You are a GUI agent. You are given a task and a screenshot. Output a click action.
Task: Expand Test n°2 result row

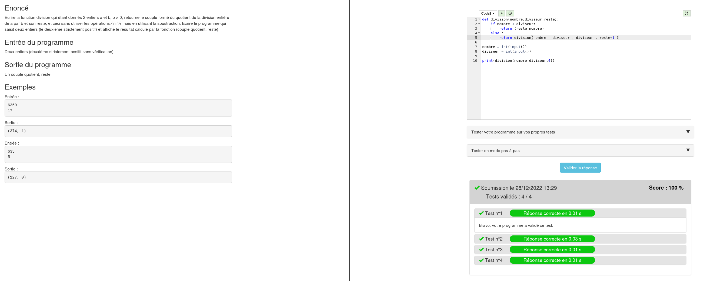point(580,239)
